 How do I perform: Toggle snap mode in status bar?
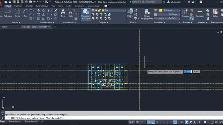[142, 122]
